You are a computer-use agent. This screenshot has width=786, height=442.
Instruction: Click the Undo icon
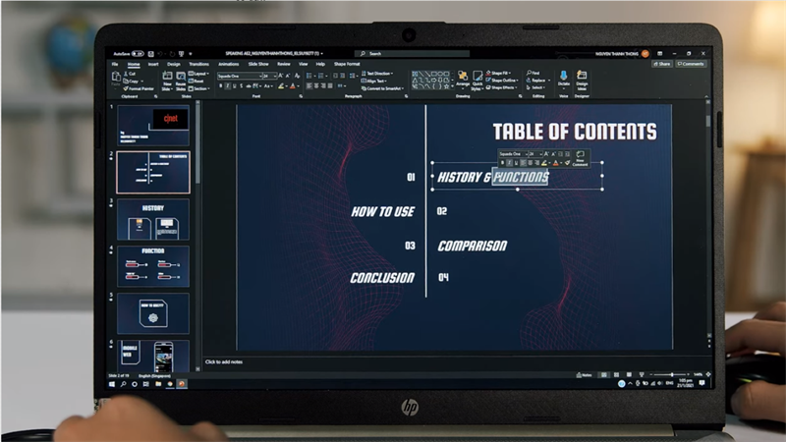coord(160,54)
